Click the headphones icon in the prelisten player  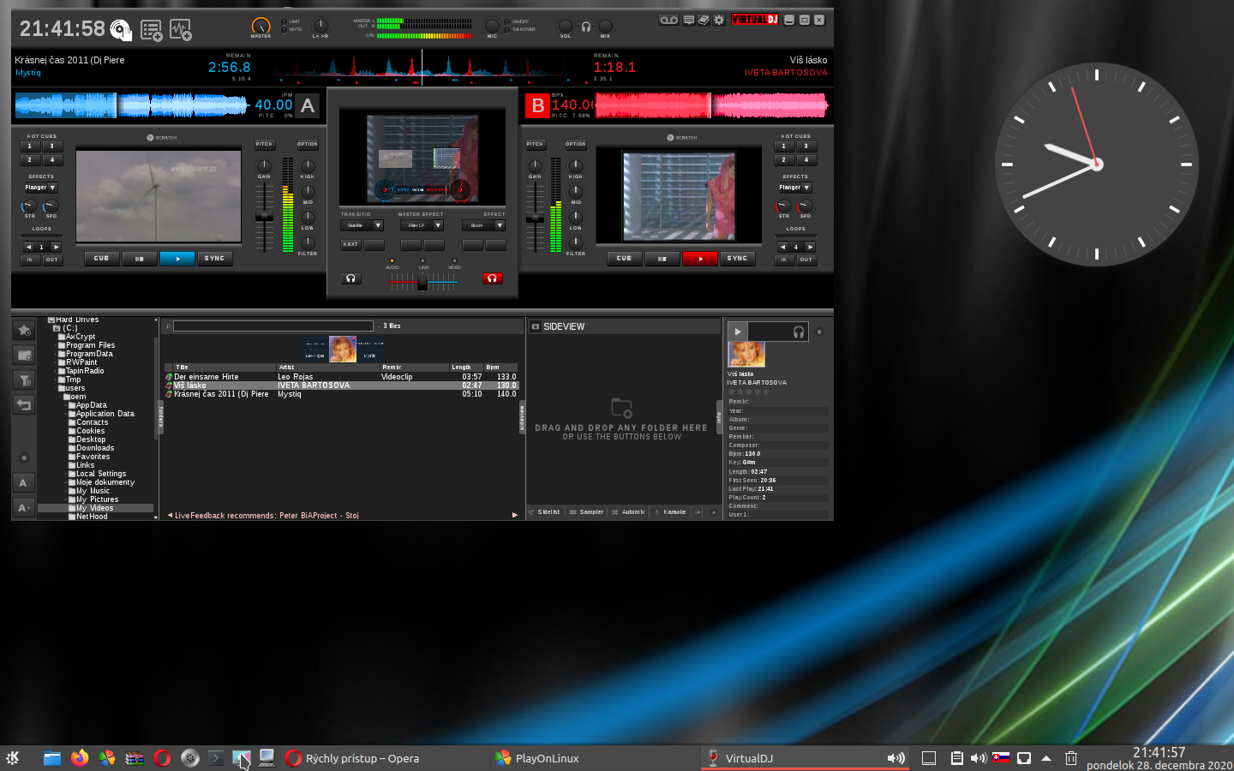(799, 332)
